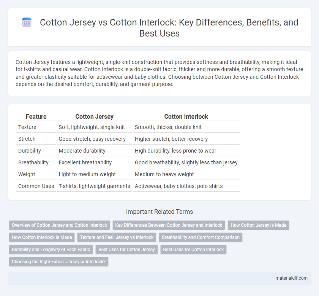Open 'How Cotton Jersey Is Made' tag

258,225
